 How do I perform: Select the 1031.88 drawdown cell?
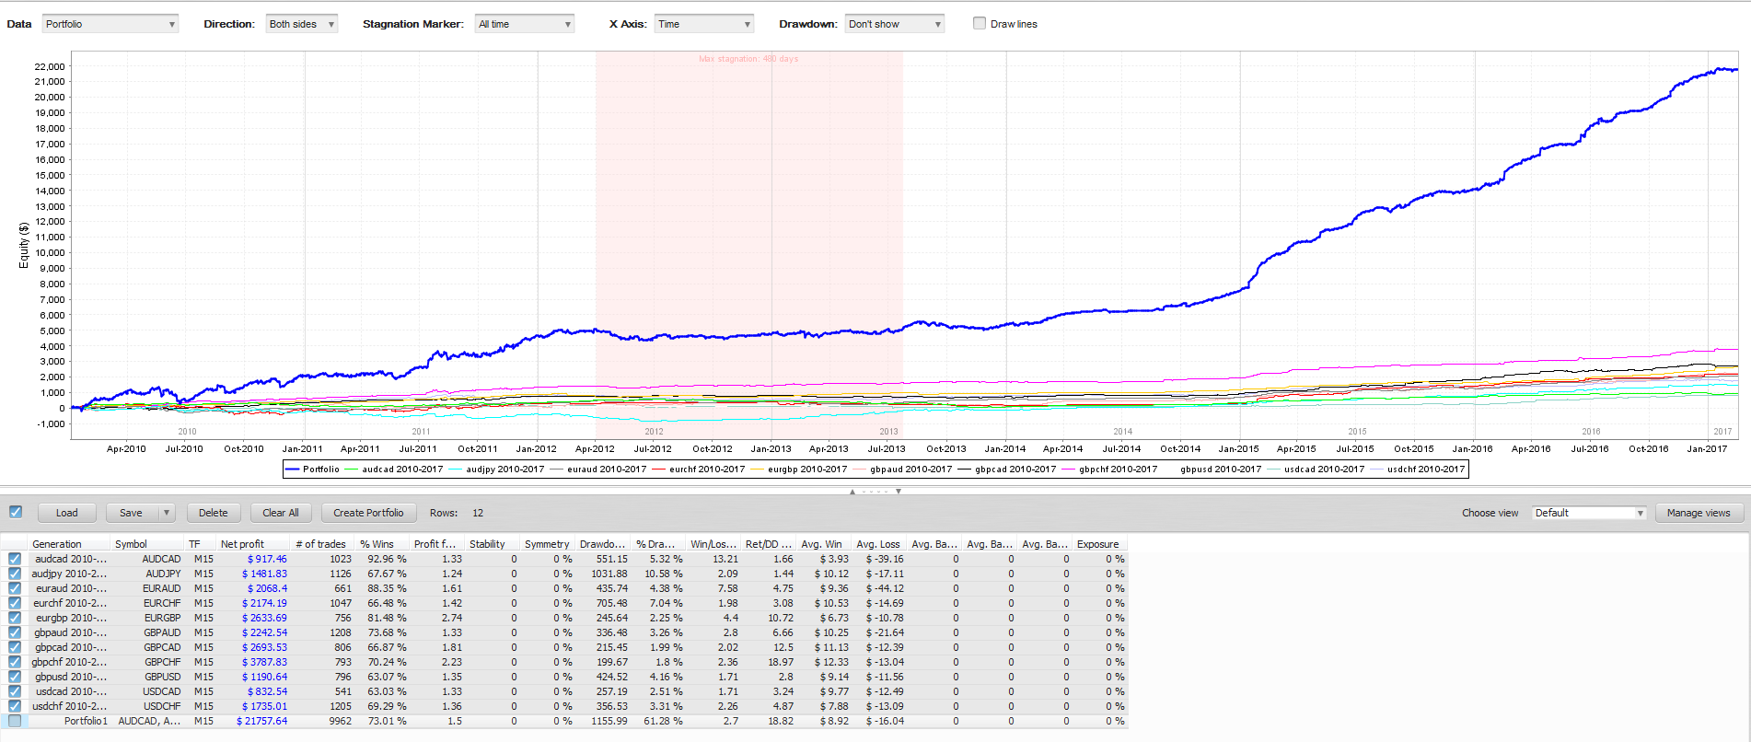click(x=603, y=574)
